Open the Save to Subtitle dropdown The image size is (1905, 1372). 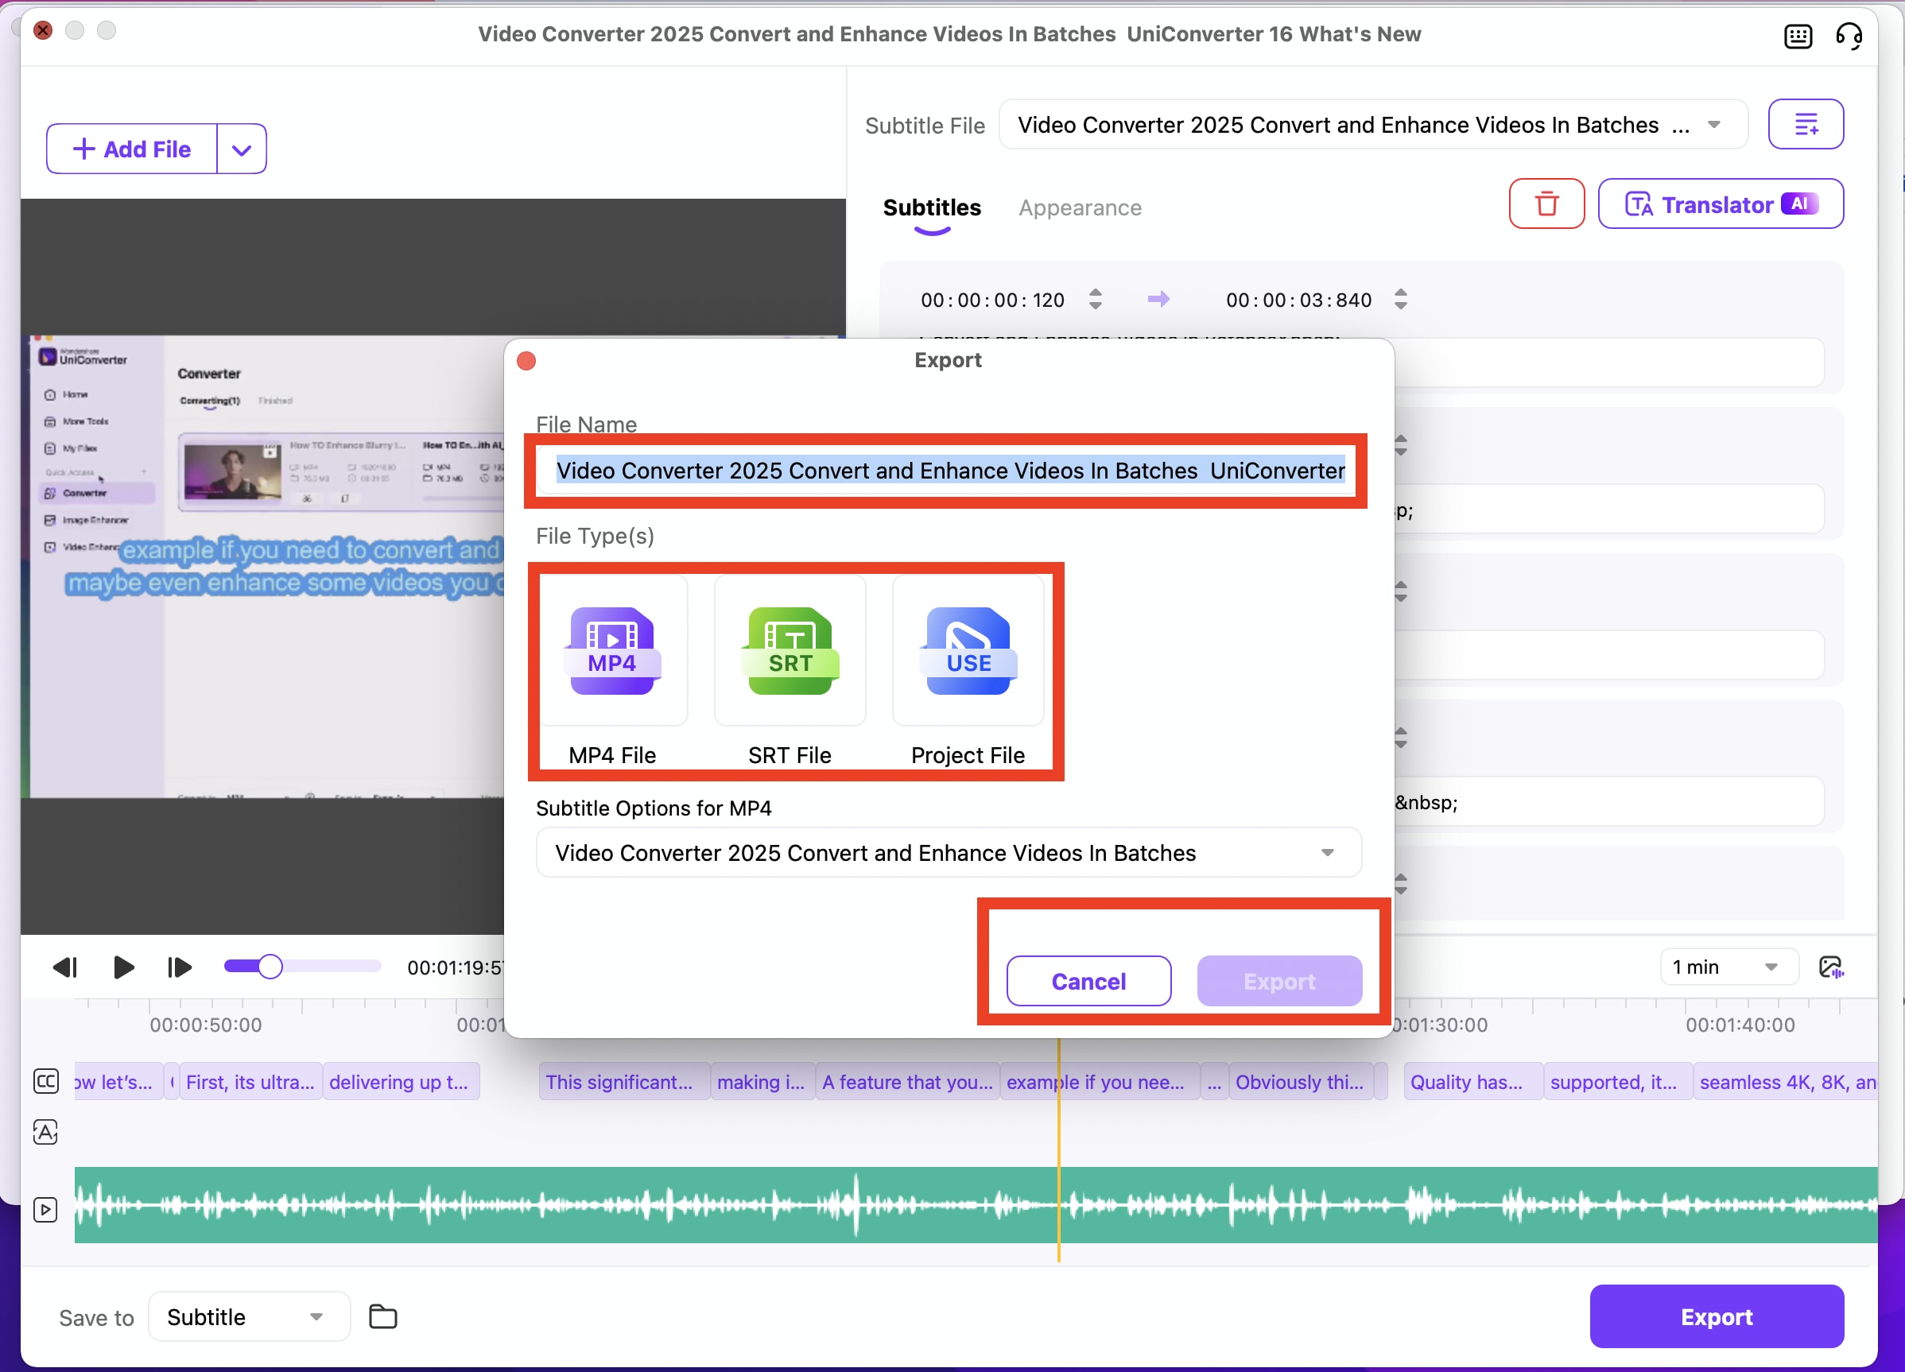pyautogui.click(x=249, y=1316)
